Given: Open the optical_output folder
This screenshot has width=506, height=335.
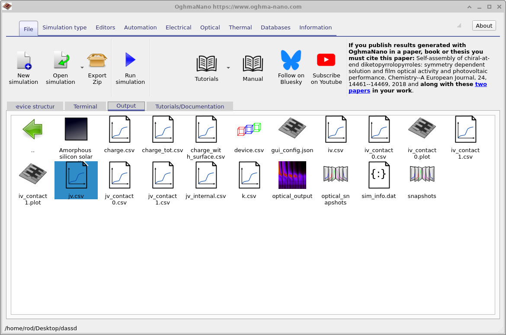Looking at the screenshot, I should 292,175.
